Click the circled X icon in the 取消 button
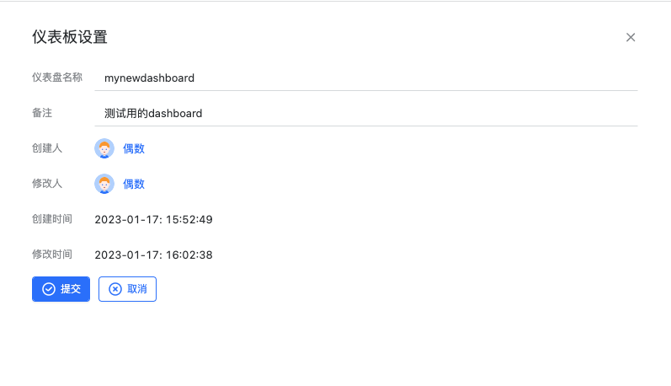 point(115,289)
